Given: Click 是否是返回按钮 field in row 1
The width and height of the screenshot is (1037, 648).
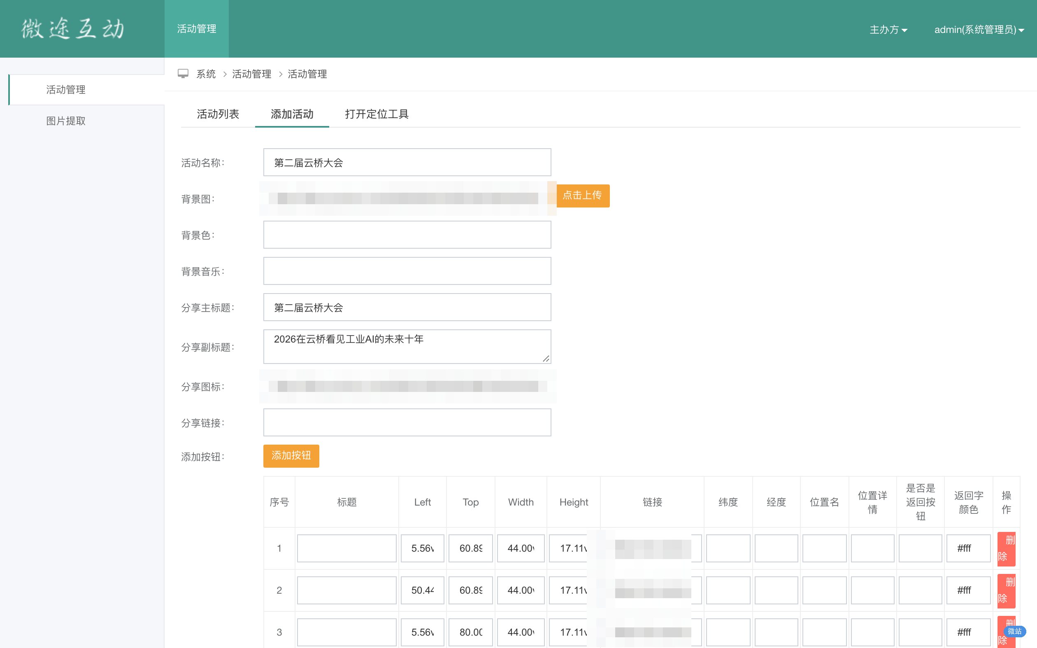Looking at the screenshot, I should click(x=920, y=548).
